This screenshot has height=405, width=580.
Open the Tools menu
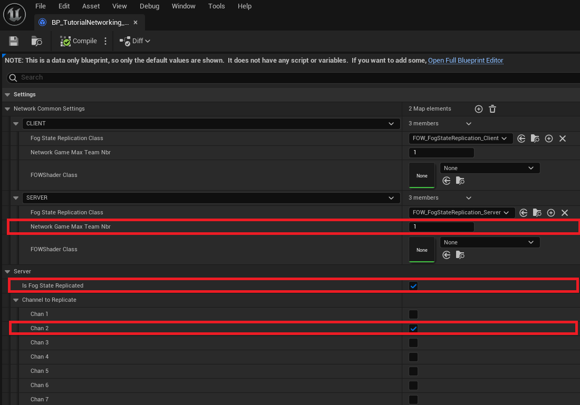(216, 6)
